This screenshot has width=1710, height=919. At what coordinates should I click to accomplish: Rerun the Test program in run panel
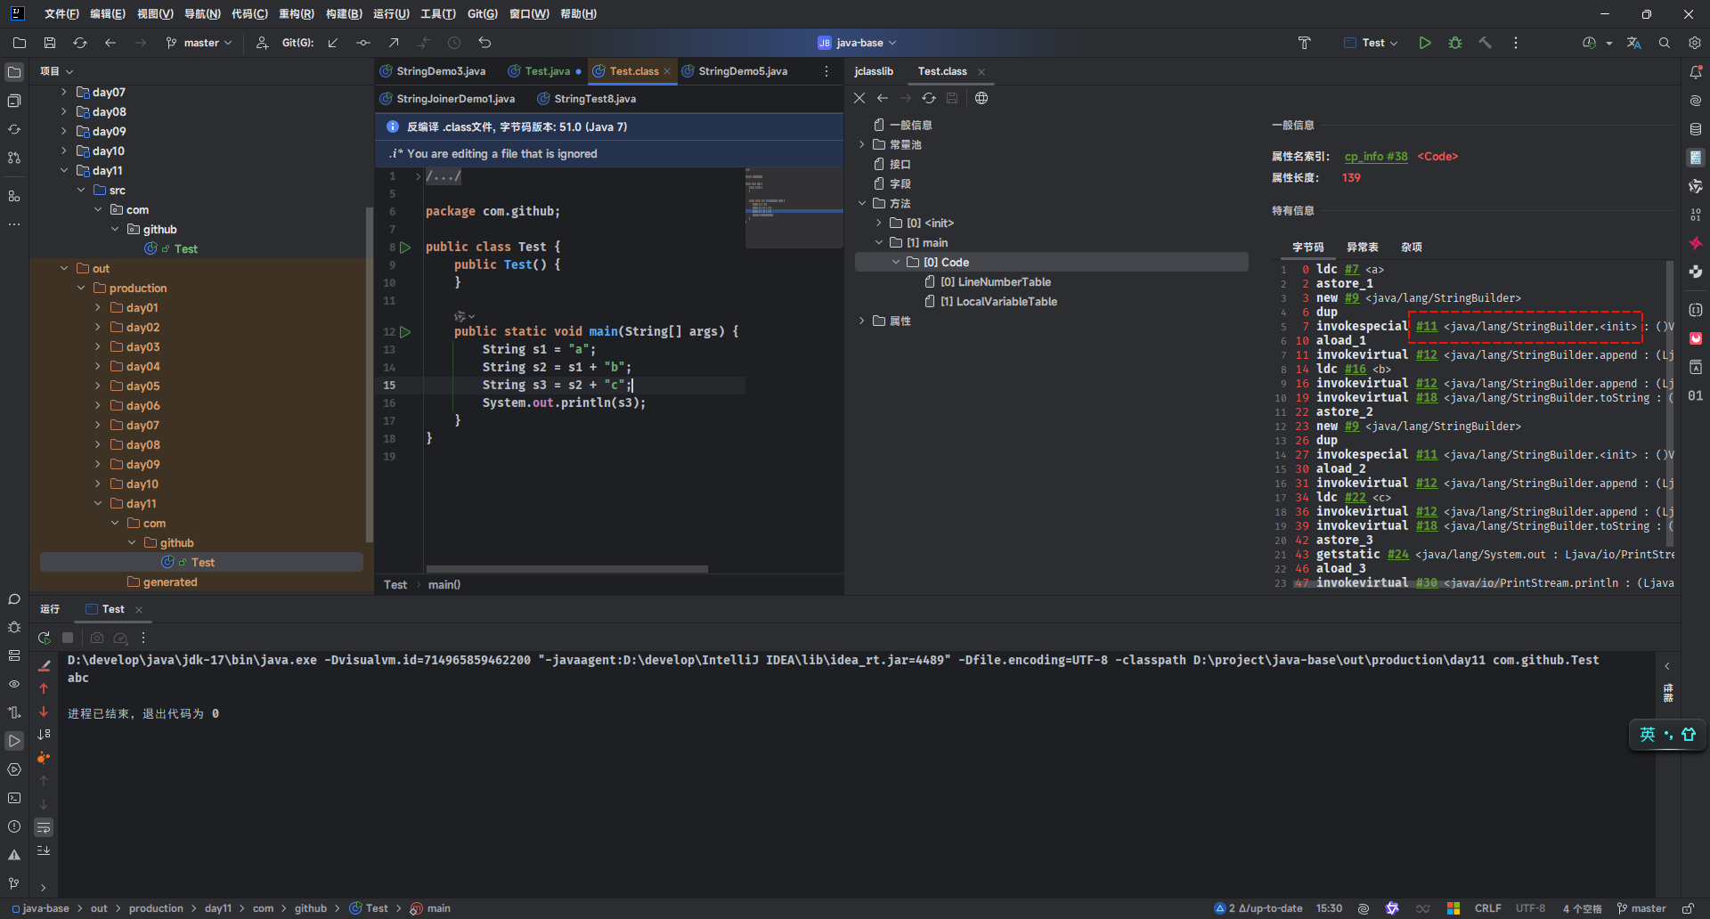click(44, 638)
